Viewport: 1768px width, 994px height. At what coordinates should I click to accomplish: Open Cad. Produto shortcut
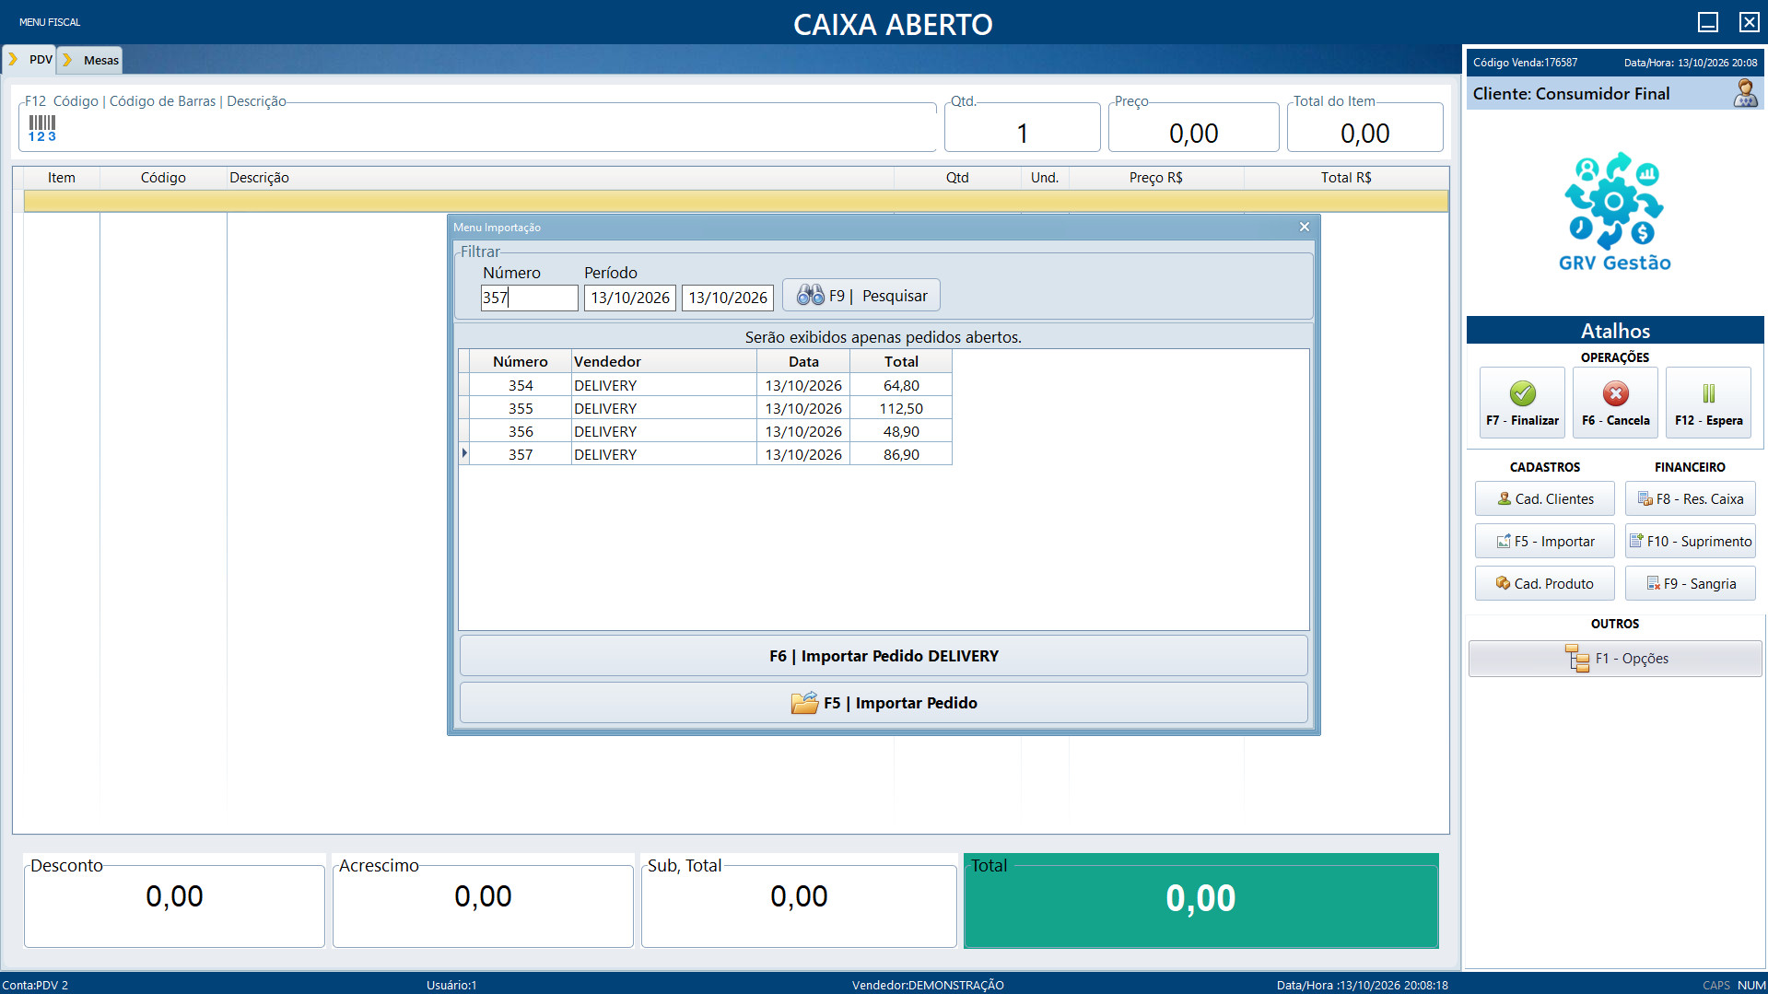1545,583
